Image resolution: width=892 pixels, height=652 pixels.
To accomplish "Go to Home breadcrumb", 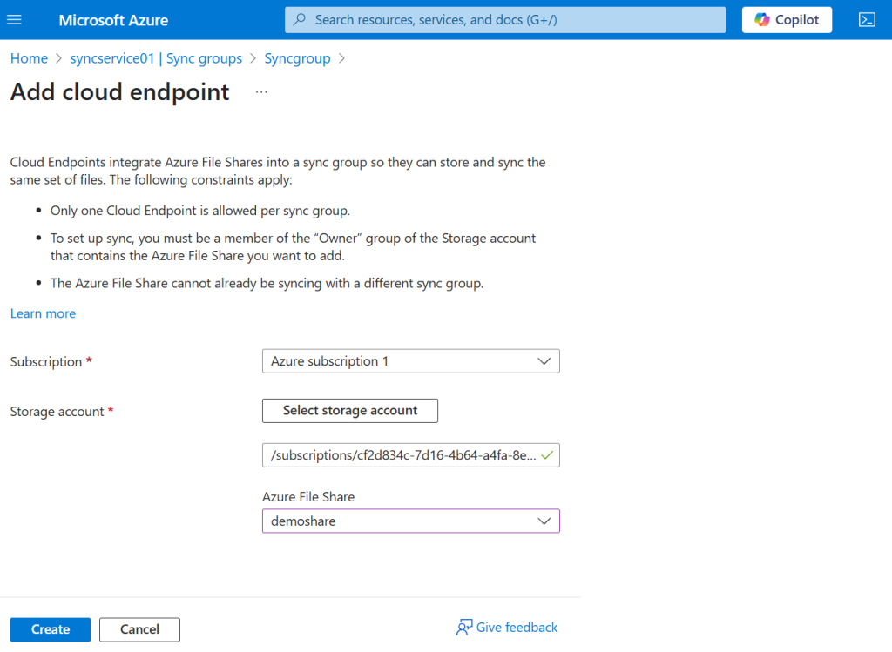I will [x=29, y=58].
